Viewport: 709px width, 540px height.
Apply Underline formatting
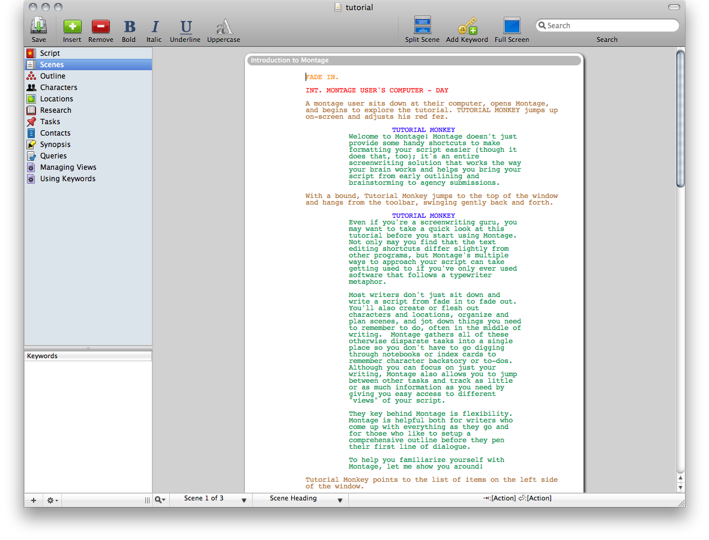click(x=186, y=26)
